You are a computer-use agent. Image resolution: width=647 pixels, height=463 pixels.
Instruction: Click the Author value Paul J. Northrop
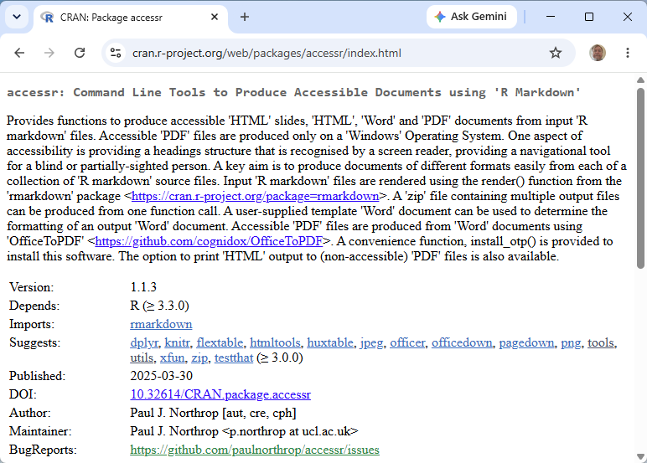tap(174, 413)
